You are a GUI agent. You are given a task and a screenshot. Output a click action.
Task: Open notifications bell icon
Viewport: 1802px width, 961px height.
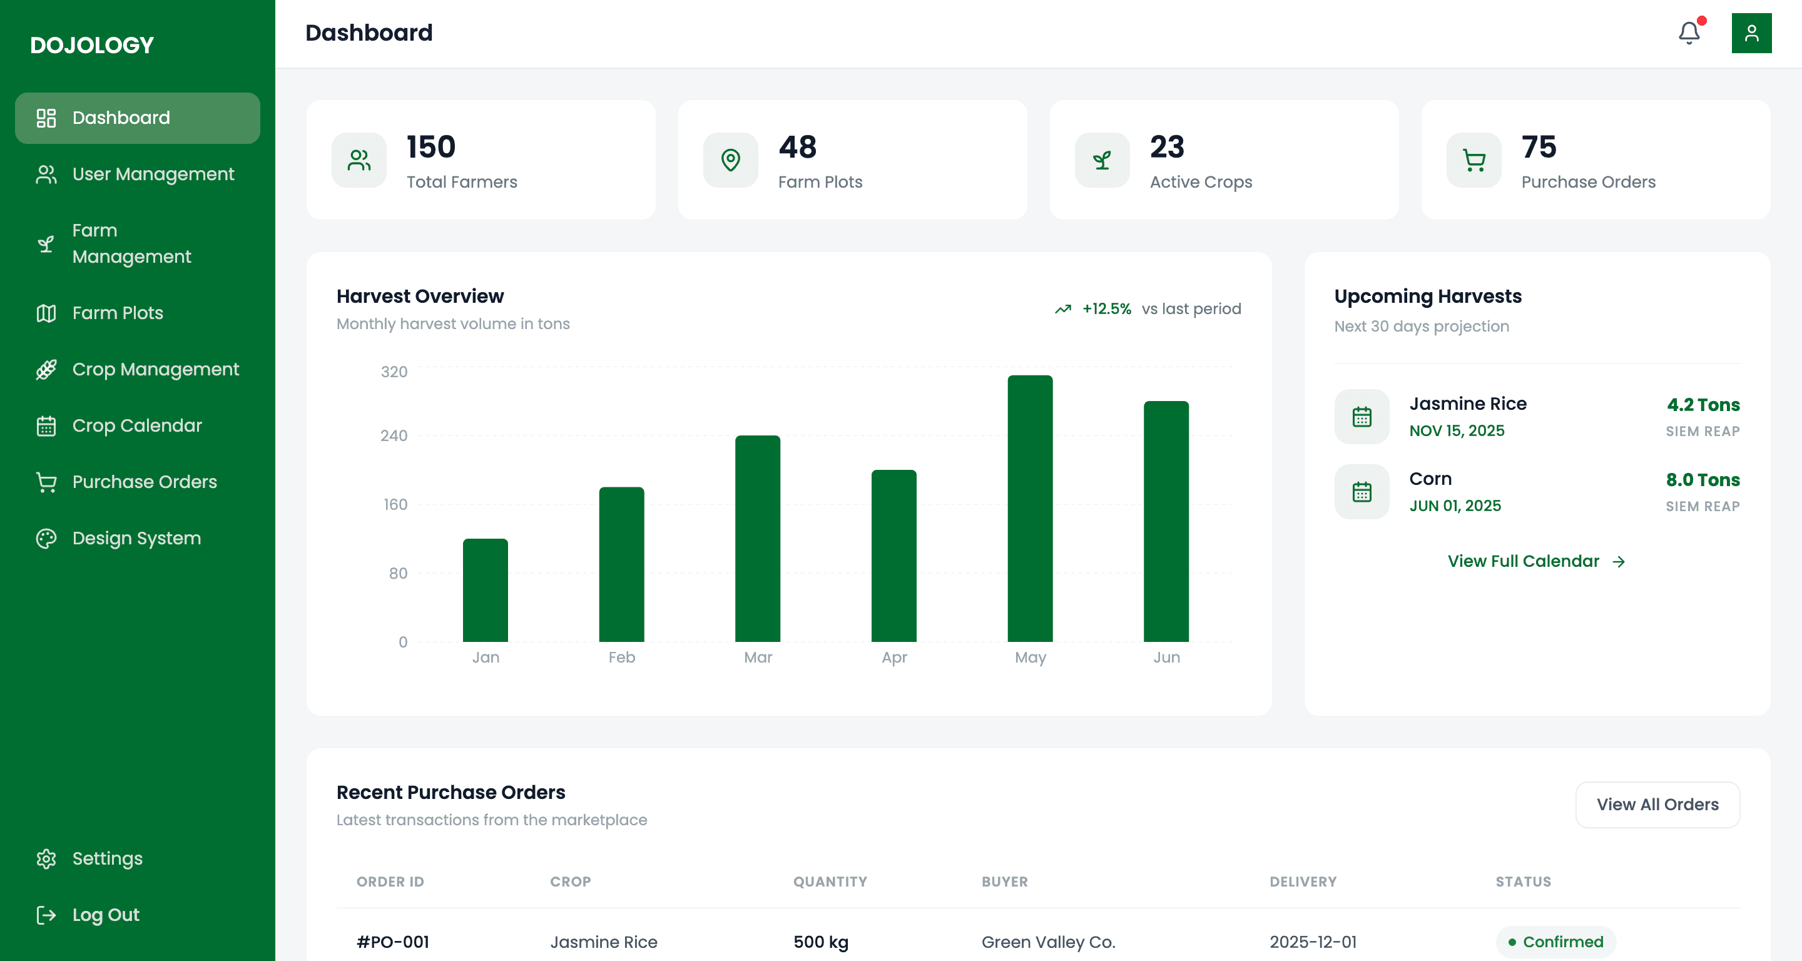pyautogui.click(x=1689, y=33)
